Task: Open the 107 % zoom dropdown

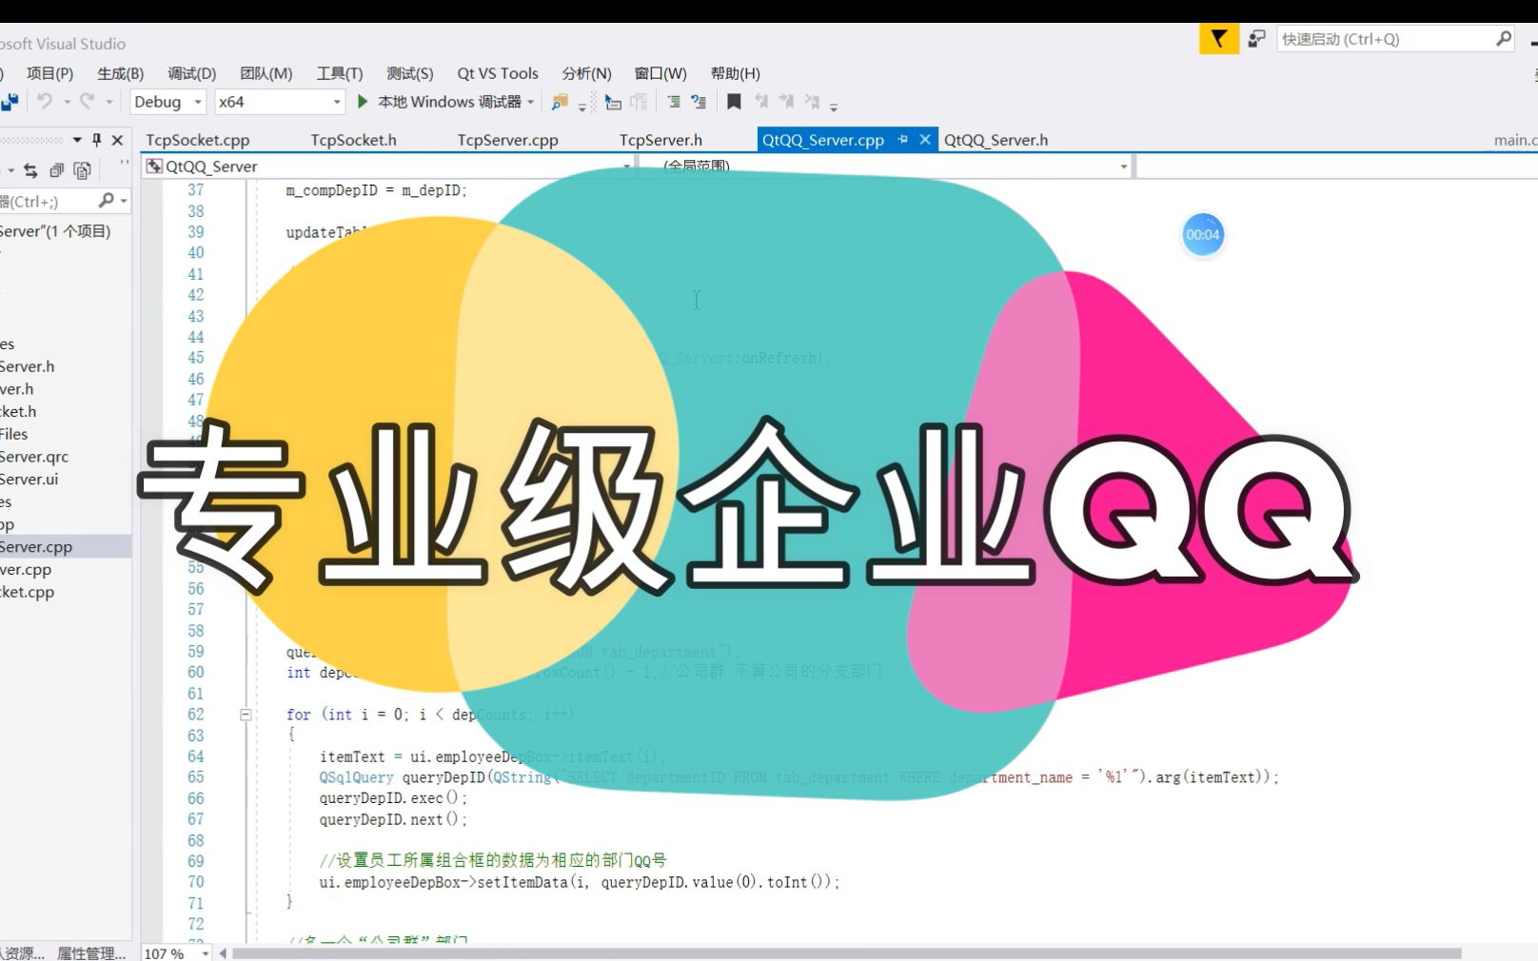Action: point(204,953)
